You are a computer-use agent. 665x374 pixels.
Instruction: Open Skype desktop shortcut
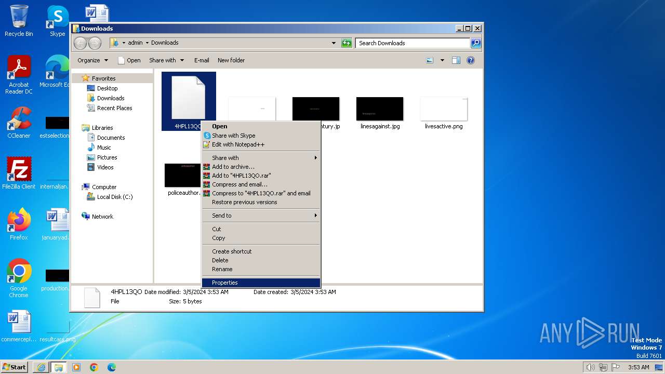tap(57, 21)
